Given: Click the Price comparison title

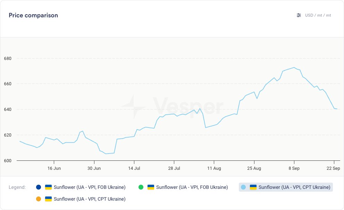Looking at the screenshot, I should click(33, 15).
